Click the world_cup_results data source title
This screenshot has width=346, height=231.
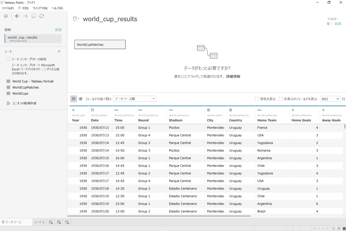[x=110, y=19]
